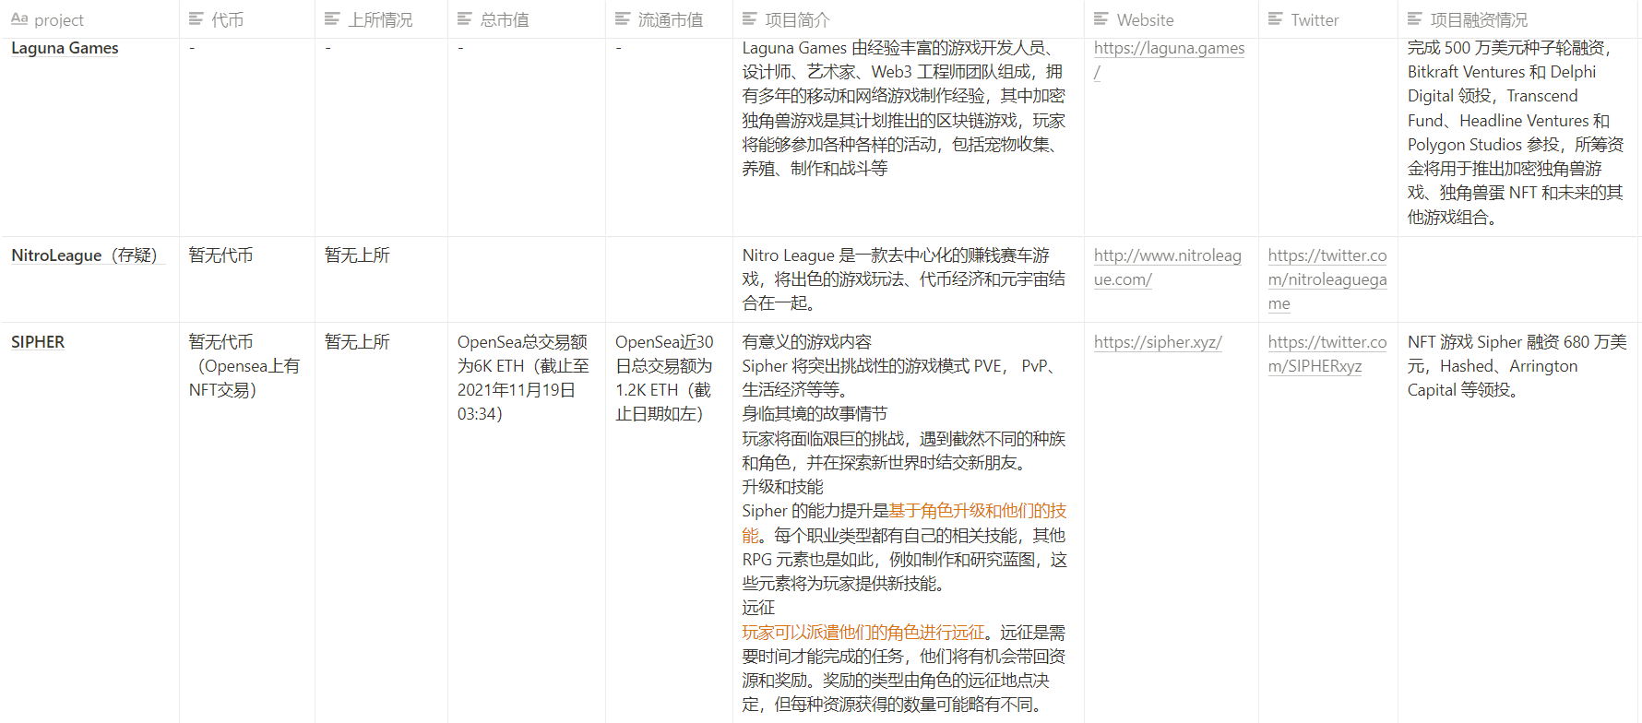Select the Nitro League description cell
The image size is (1642, 723).
[909, 279]
